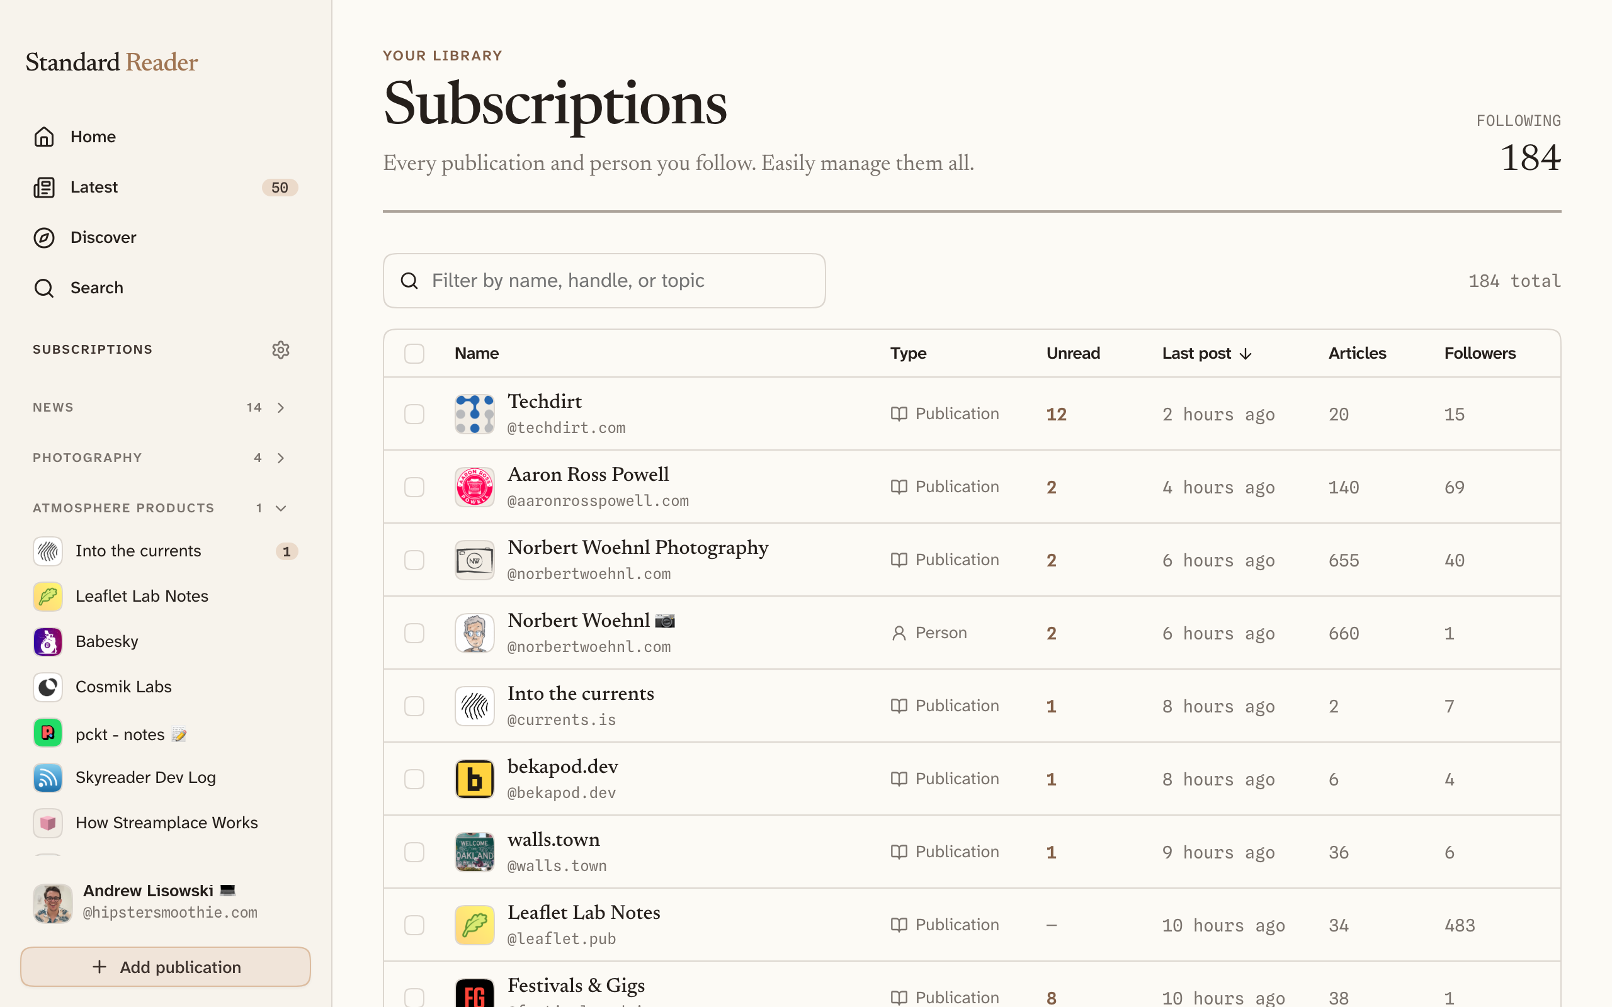Click the Festivals & Gigs FG logo
This screenshot has height=1007, width=1612.
[474, 993]
